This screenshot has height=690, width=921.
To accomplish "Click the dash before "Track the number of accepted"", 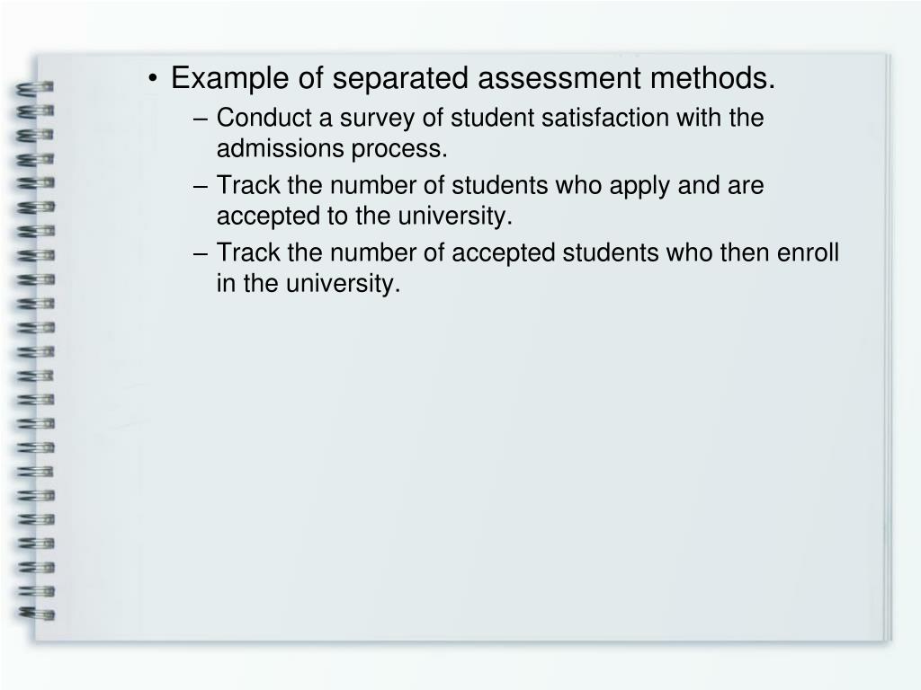I will tap(201, 253).
